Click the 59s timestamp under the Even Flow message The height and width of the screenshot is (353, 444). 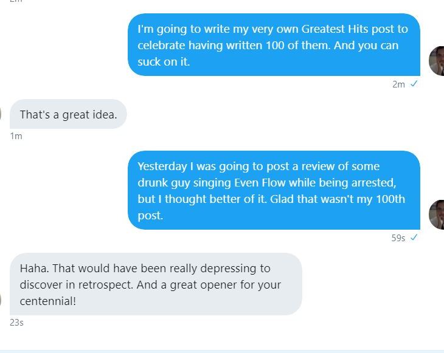pyautogui.click(x=398, y=238)
